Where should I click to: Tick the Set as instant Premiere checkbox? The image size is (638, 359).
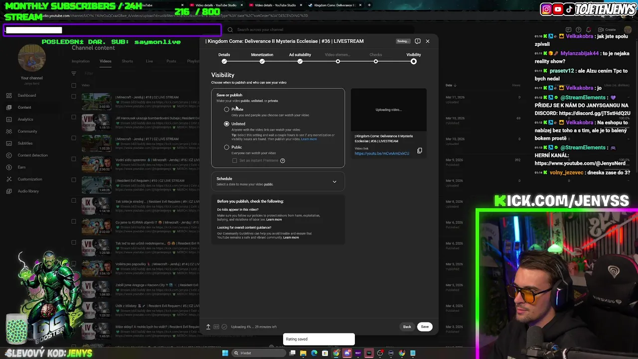point(235,161)
